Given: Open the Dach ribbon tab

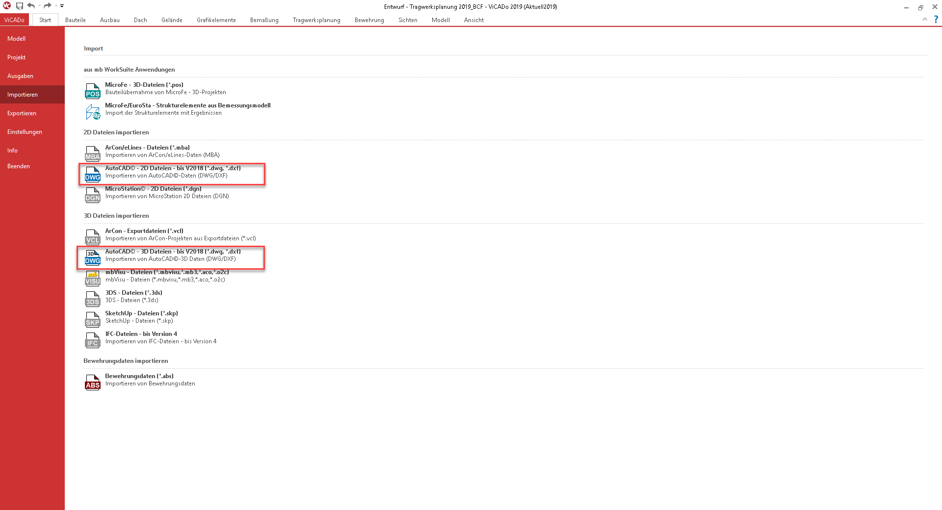Looking at the screenshot, I should point(140,20).
